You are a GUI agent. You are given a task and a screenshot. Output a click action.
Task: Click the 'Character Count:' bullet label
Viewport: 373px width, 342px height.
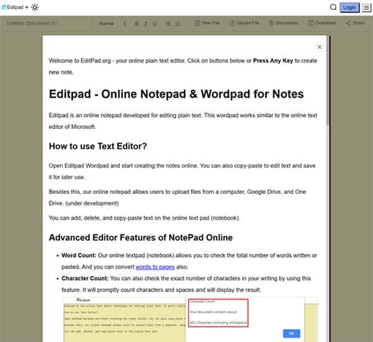pyautogui.click(x=85, y=278)
